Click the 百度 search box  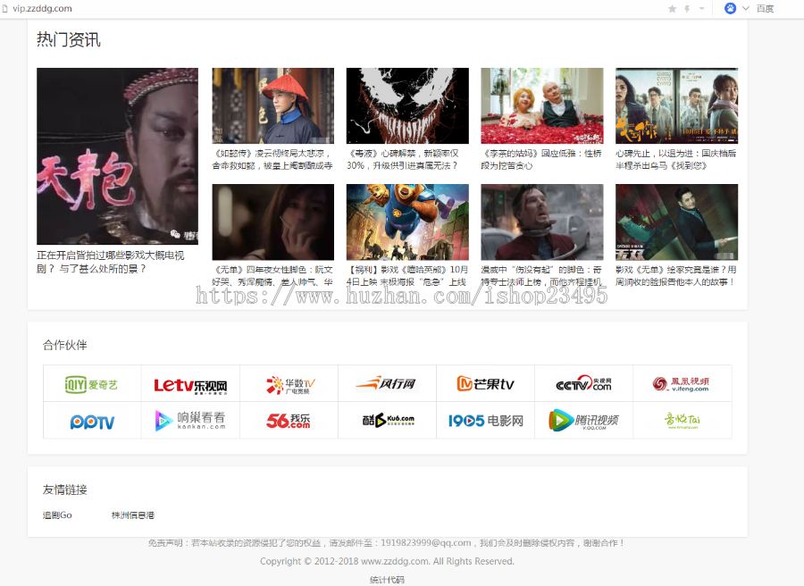pyautogui.click(x=765, y=9)
